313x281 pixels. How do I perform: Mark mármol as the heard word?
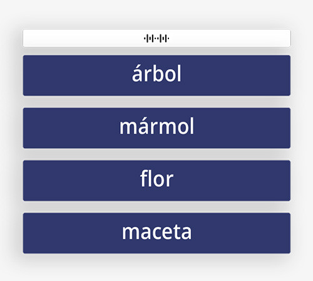pyautogui.click(x=156, y=128)
